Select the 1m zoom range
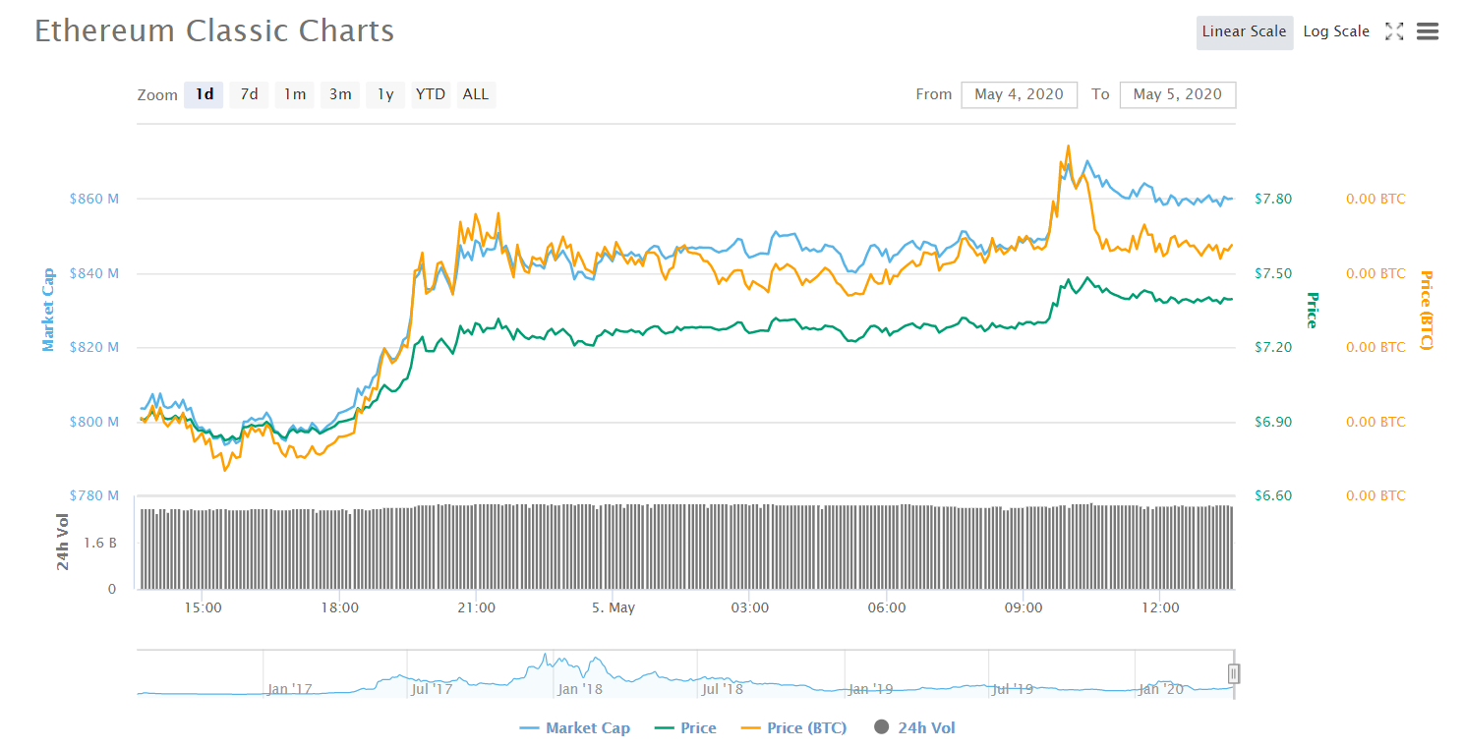1463x750 pixels. coord(295,94)
